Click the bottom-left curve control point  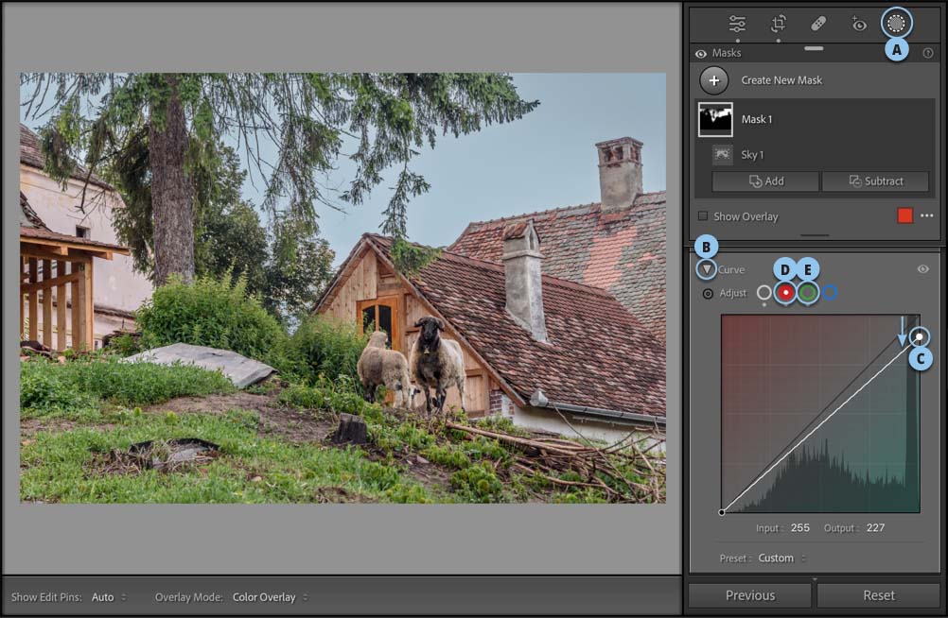click(x=721, y=512)
